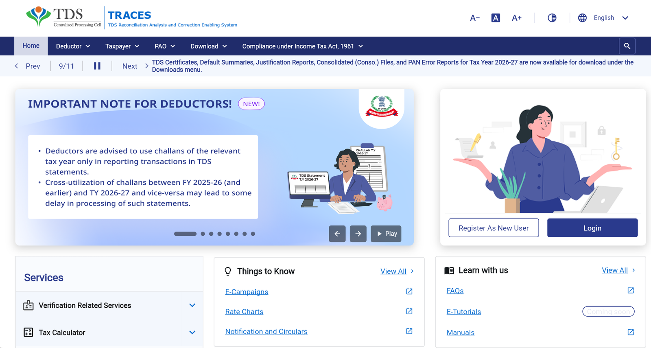Go to next banner slide arrow
The height and width of the screenshot is (348, 651).
pos(358,234)
